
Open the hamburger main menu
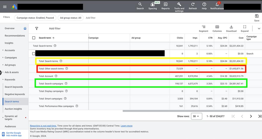pyautogui.click(x=5, y=7)
